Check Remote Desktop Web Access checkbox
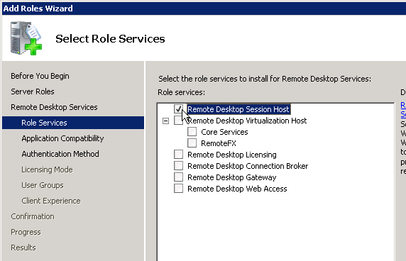406x261 pixels. click(178, 189)
